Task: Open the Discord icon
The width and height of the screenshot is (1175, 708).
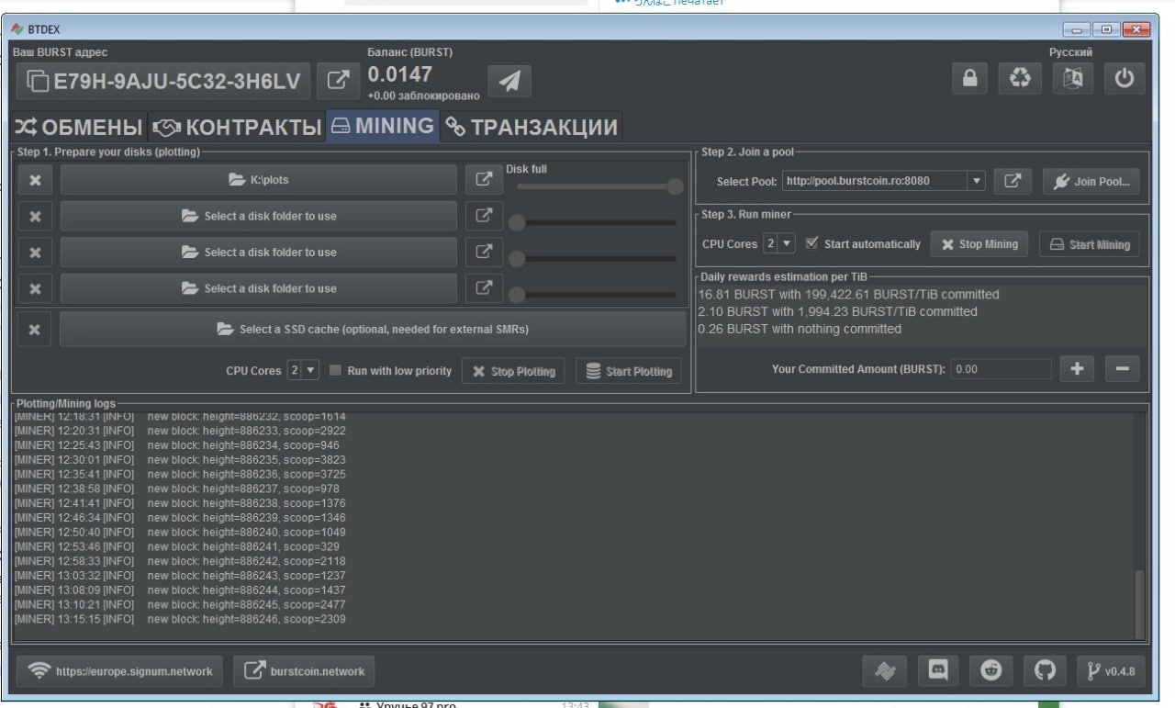Action: (x=938, y=671)
